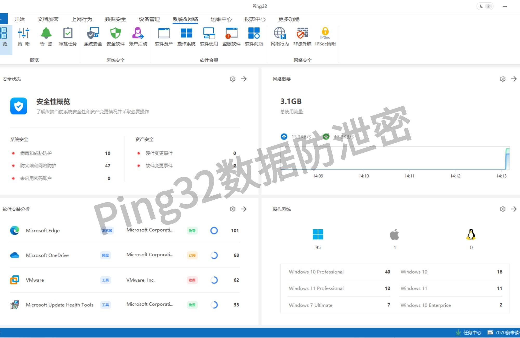This screenshot has width=520, height=338.
Task: Open the 盗版软件 panel
Action: click(x=231, y=37)
